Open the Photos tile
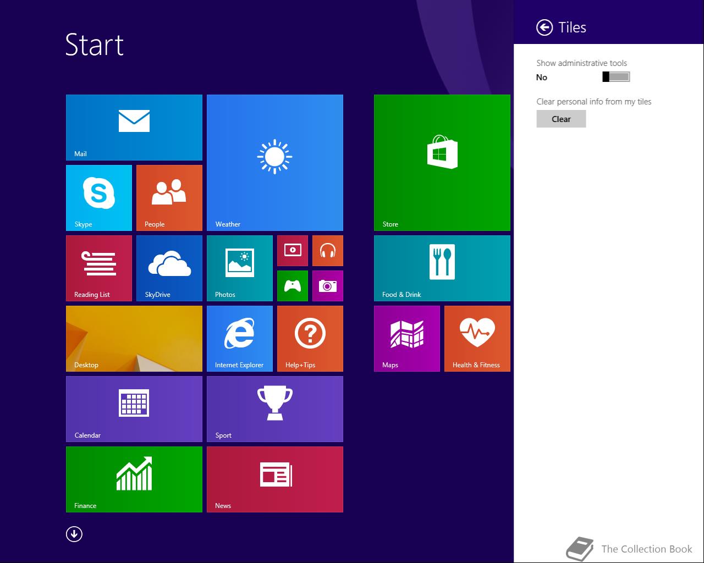 [x=240, y=268]
